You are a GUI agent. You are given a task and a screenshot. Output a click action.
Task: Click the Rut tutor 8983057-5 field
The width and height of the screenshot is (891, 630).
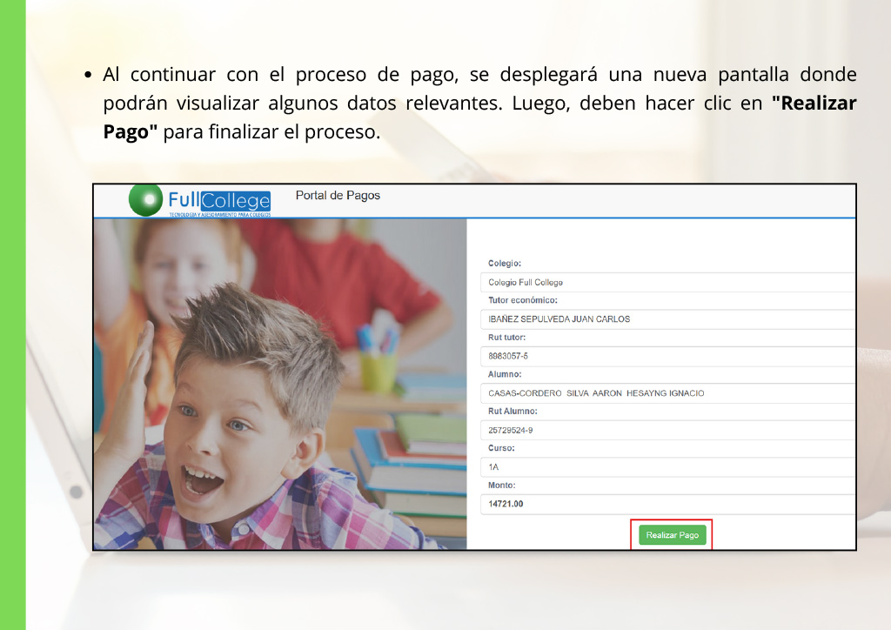[667, 356]
